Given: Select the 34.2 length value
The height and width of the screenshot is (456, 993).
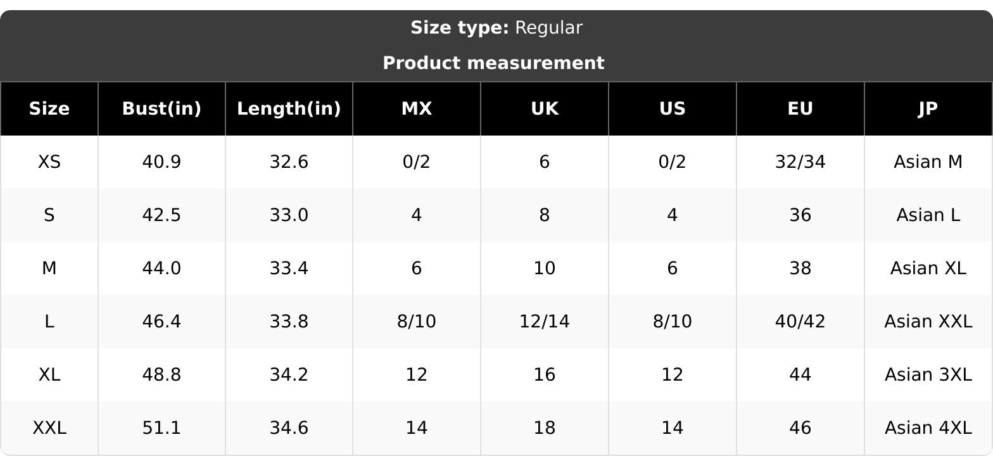Looking at the screenshot, I should (289, 375).
